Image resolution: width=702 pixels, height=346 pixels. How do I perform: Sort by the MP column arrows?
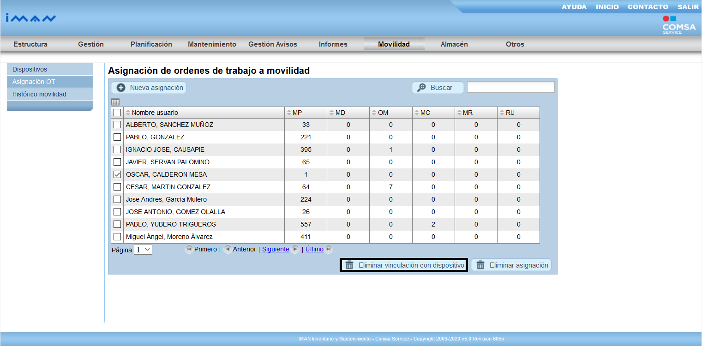click(289, 113)
